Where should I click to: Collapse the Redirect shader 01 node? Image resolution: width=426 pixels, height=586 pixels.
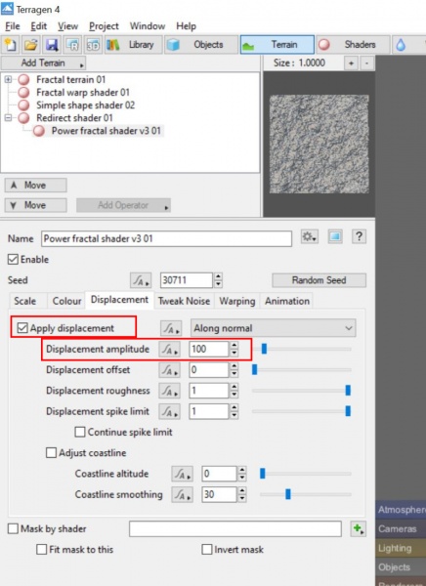[x=8, y=118]
